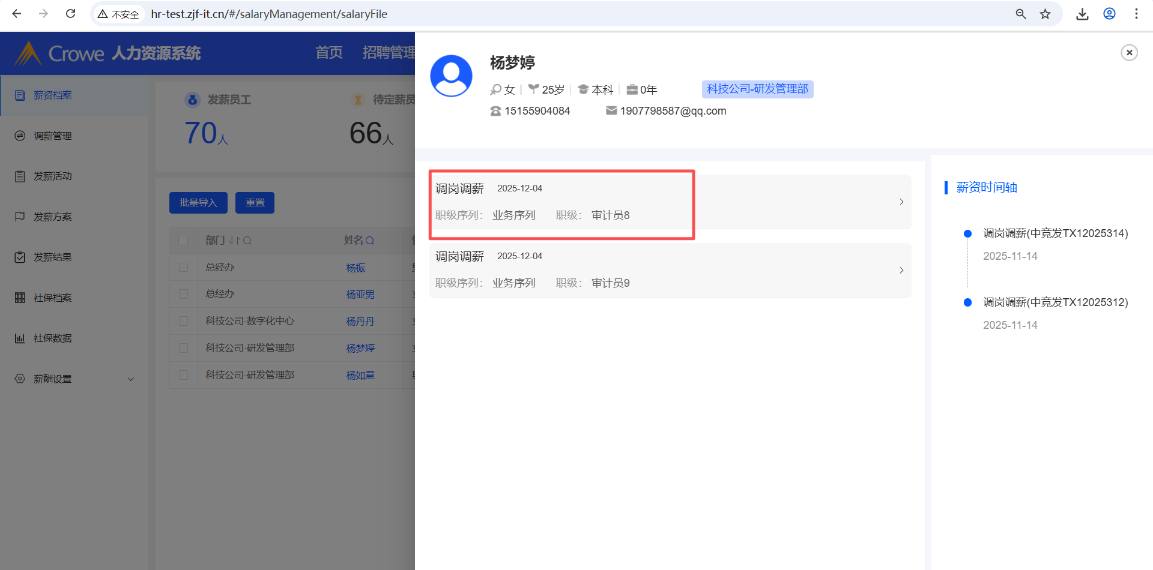Click the 杨梦婷 profile avatar
Image resolution: width=1153 pixels, height=570 pixels.
pos(451,76)
